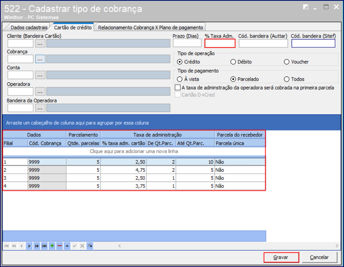
Task: Select Crédito operation type
Action: coord(180,62)
